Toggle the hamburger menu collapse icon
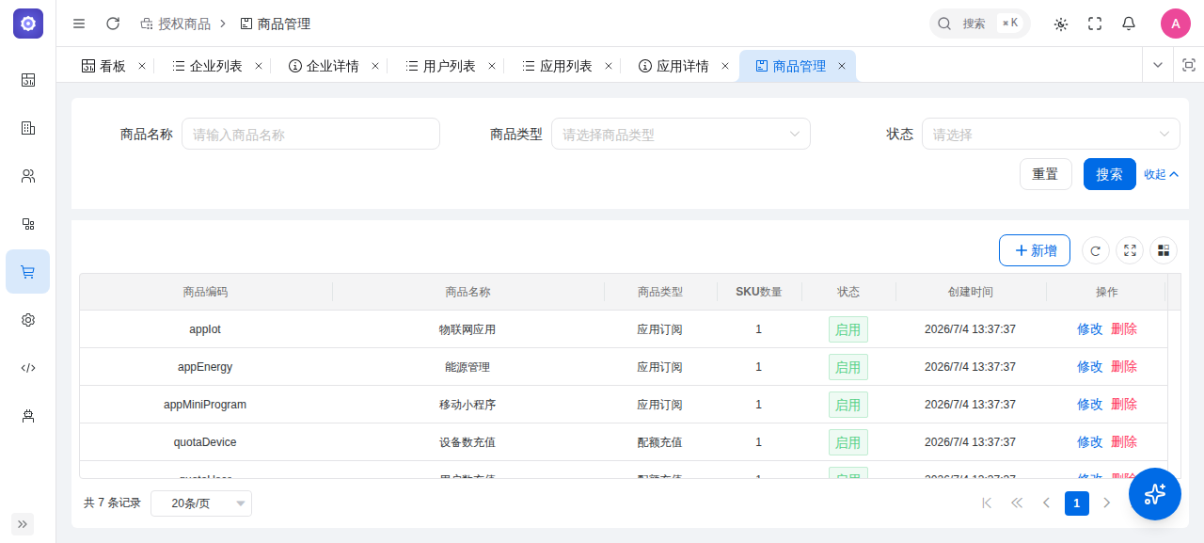Viewport: 1204px width, 543px height. coord(79,24)
